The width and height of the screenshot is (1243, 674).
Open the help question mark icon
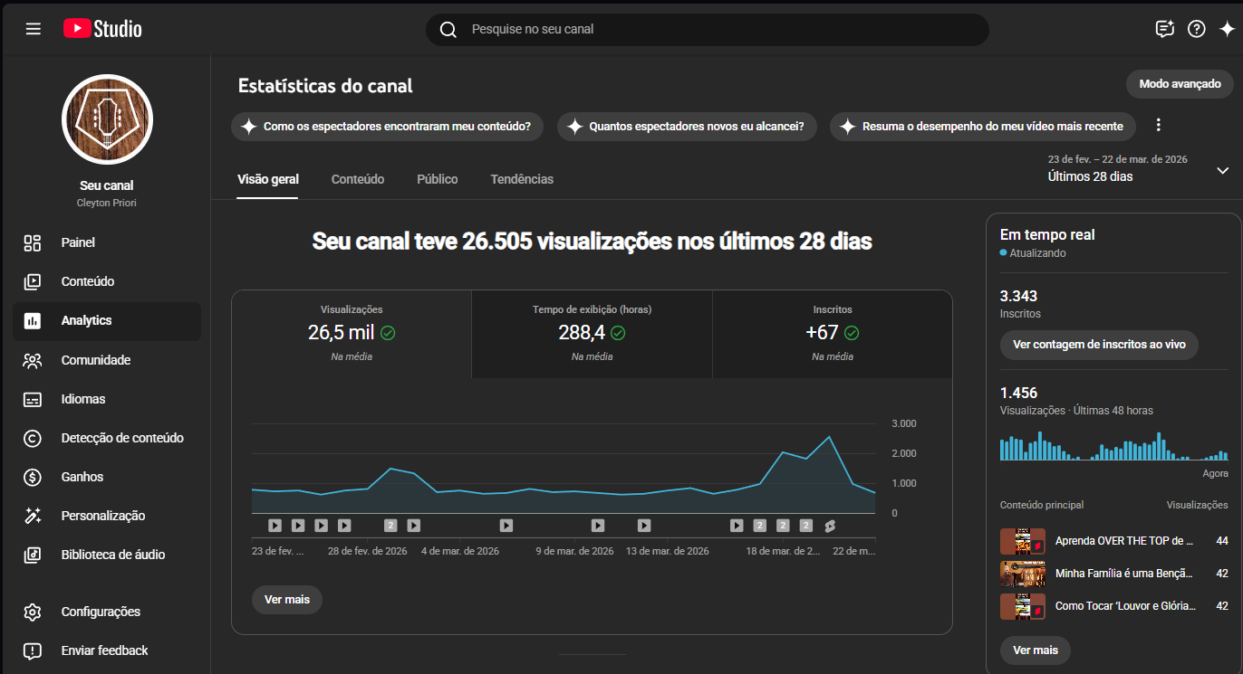click(1197, 29)
